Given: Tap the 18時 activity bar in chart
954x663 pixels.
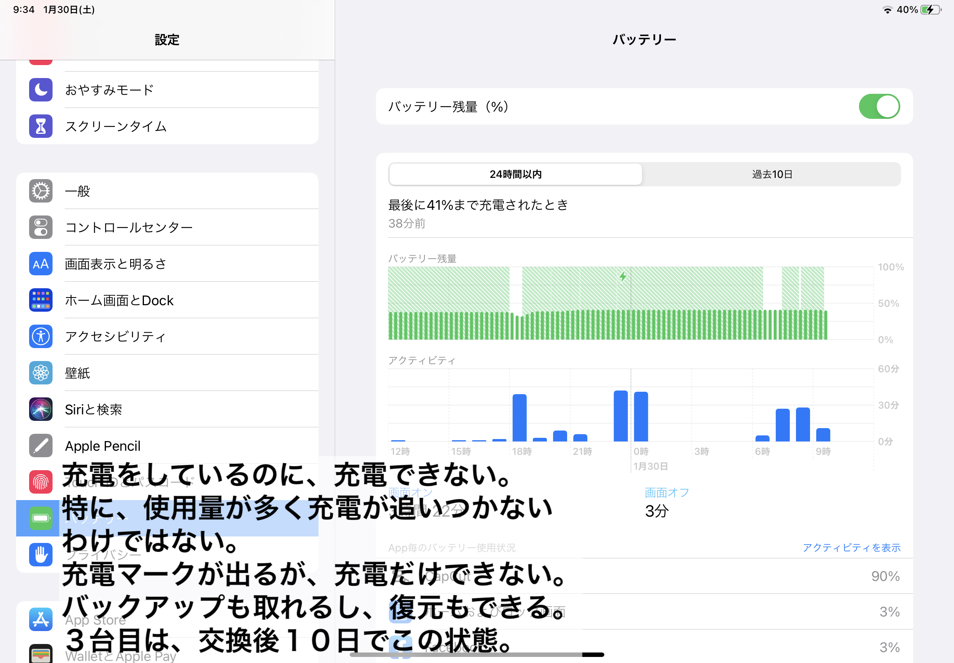Looking at the screenshot, I should (x=519, y=418).
